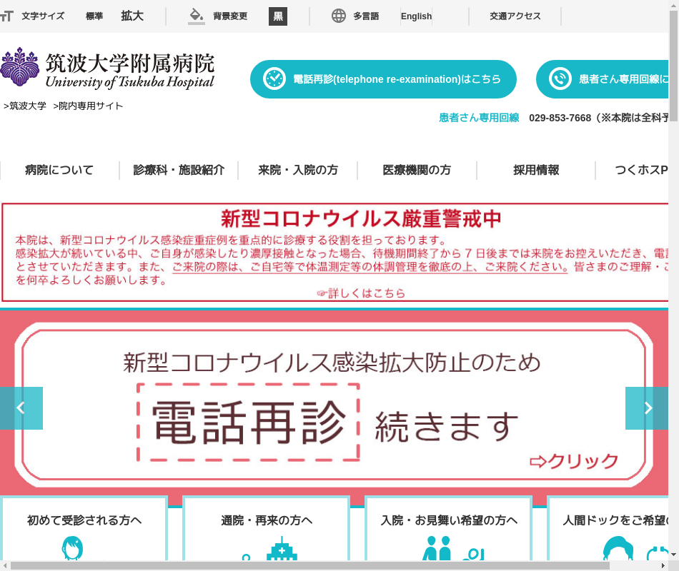Click the English language link
This screenshot has height=571, width=679.
[x=416, y=16]
